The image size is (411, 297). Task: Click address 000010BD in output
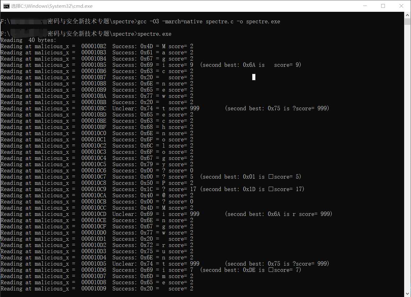[x=94, y=115]
